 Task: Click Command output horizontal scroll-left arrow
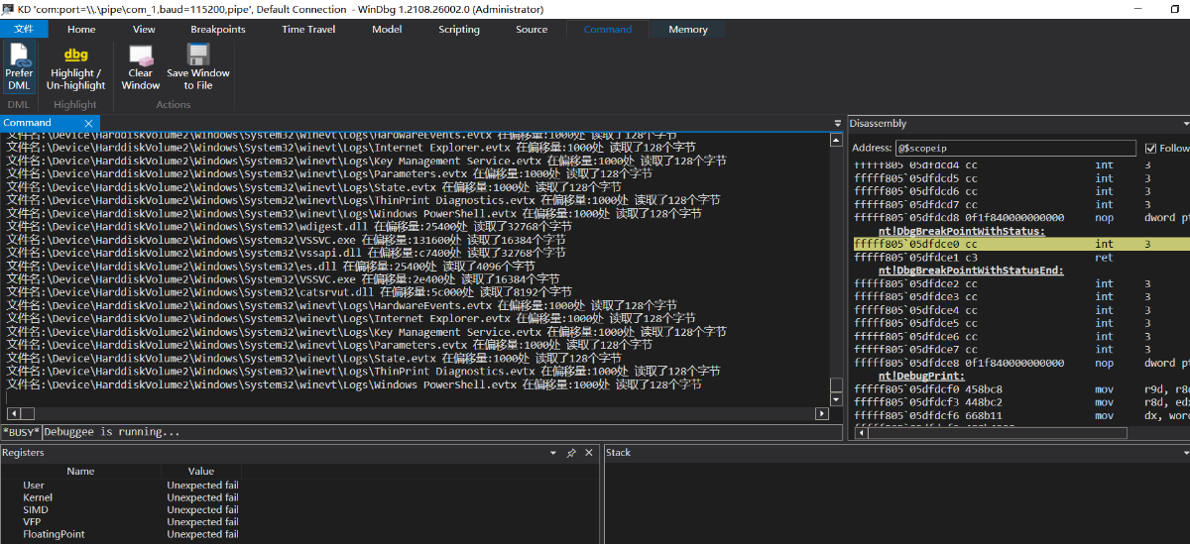pos(13,413)
